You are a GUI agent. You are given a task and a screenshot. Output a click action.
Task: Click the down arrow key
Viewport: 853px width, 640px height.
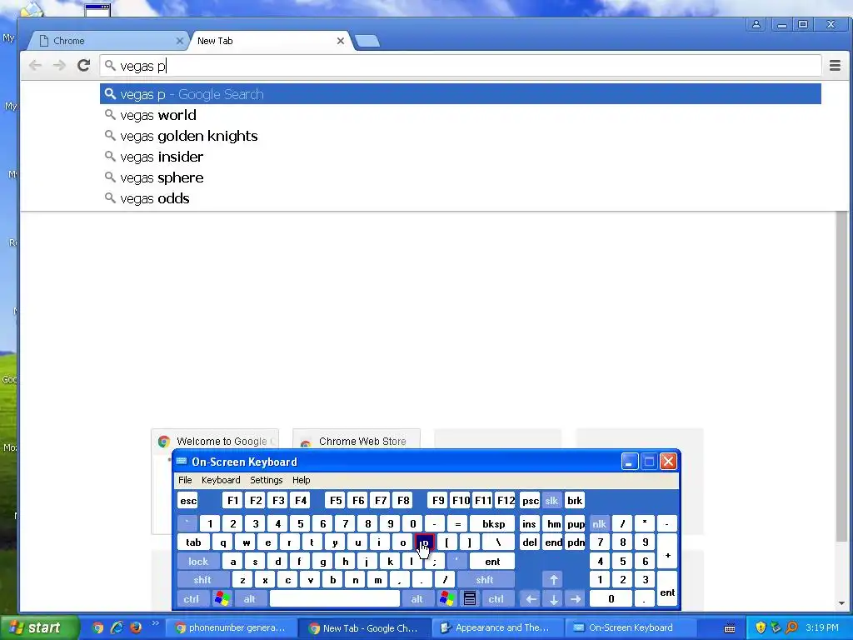point(553,599)
